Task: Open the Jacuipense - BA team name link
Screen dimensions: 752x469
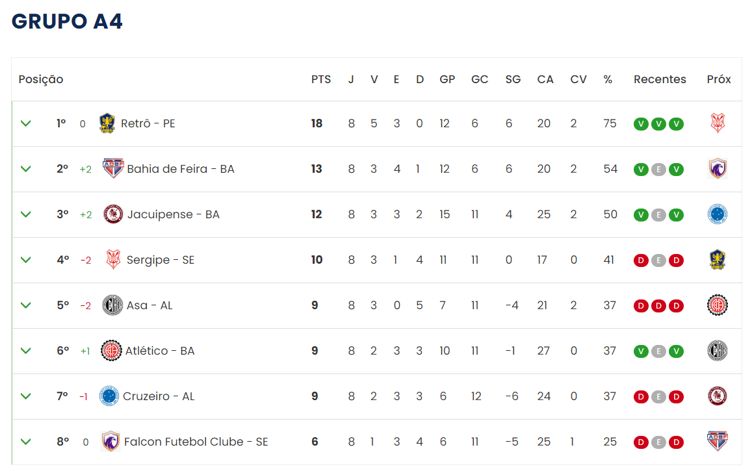Action: pyautogui.click(x=173, y=214)
